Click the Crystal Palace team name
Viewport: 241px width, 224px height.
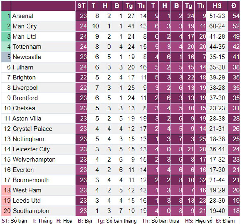pyautogui.click(x=33, y=129)
